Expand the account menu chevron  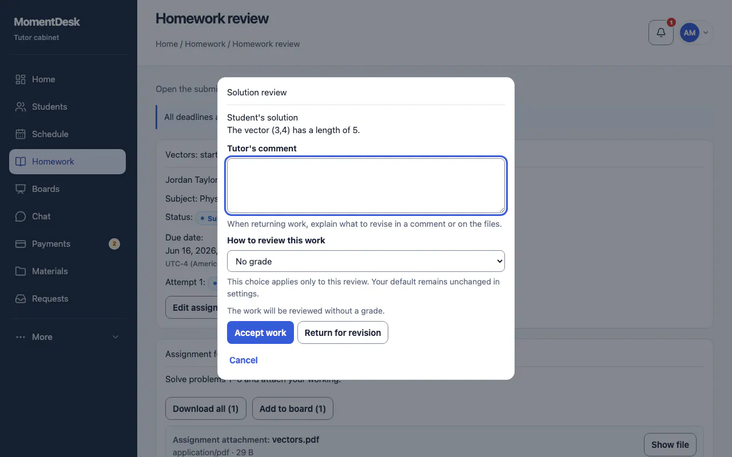pyautogui.click(x=706, y=33)
